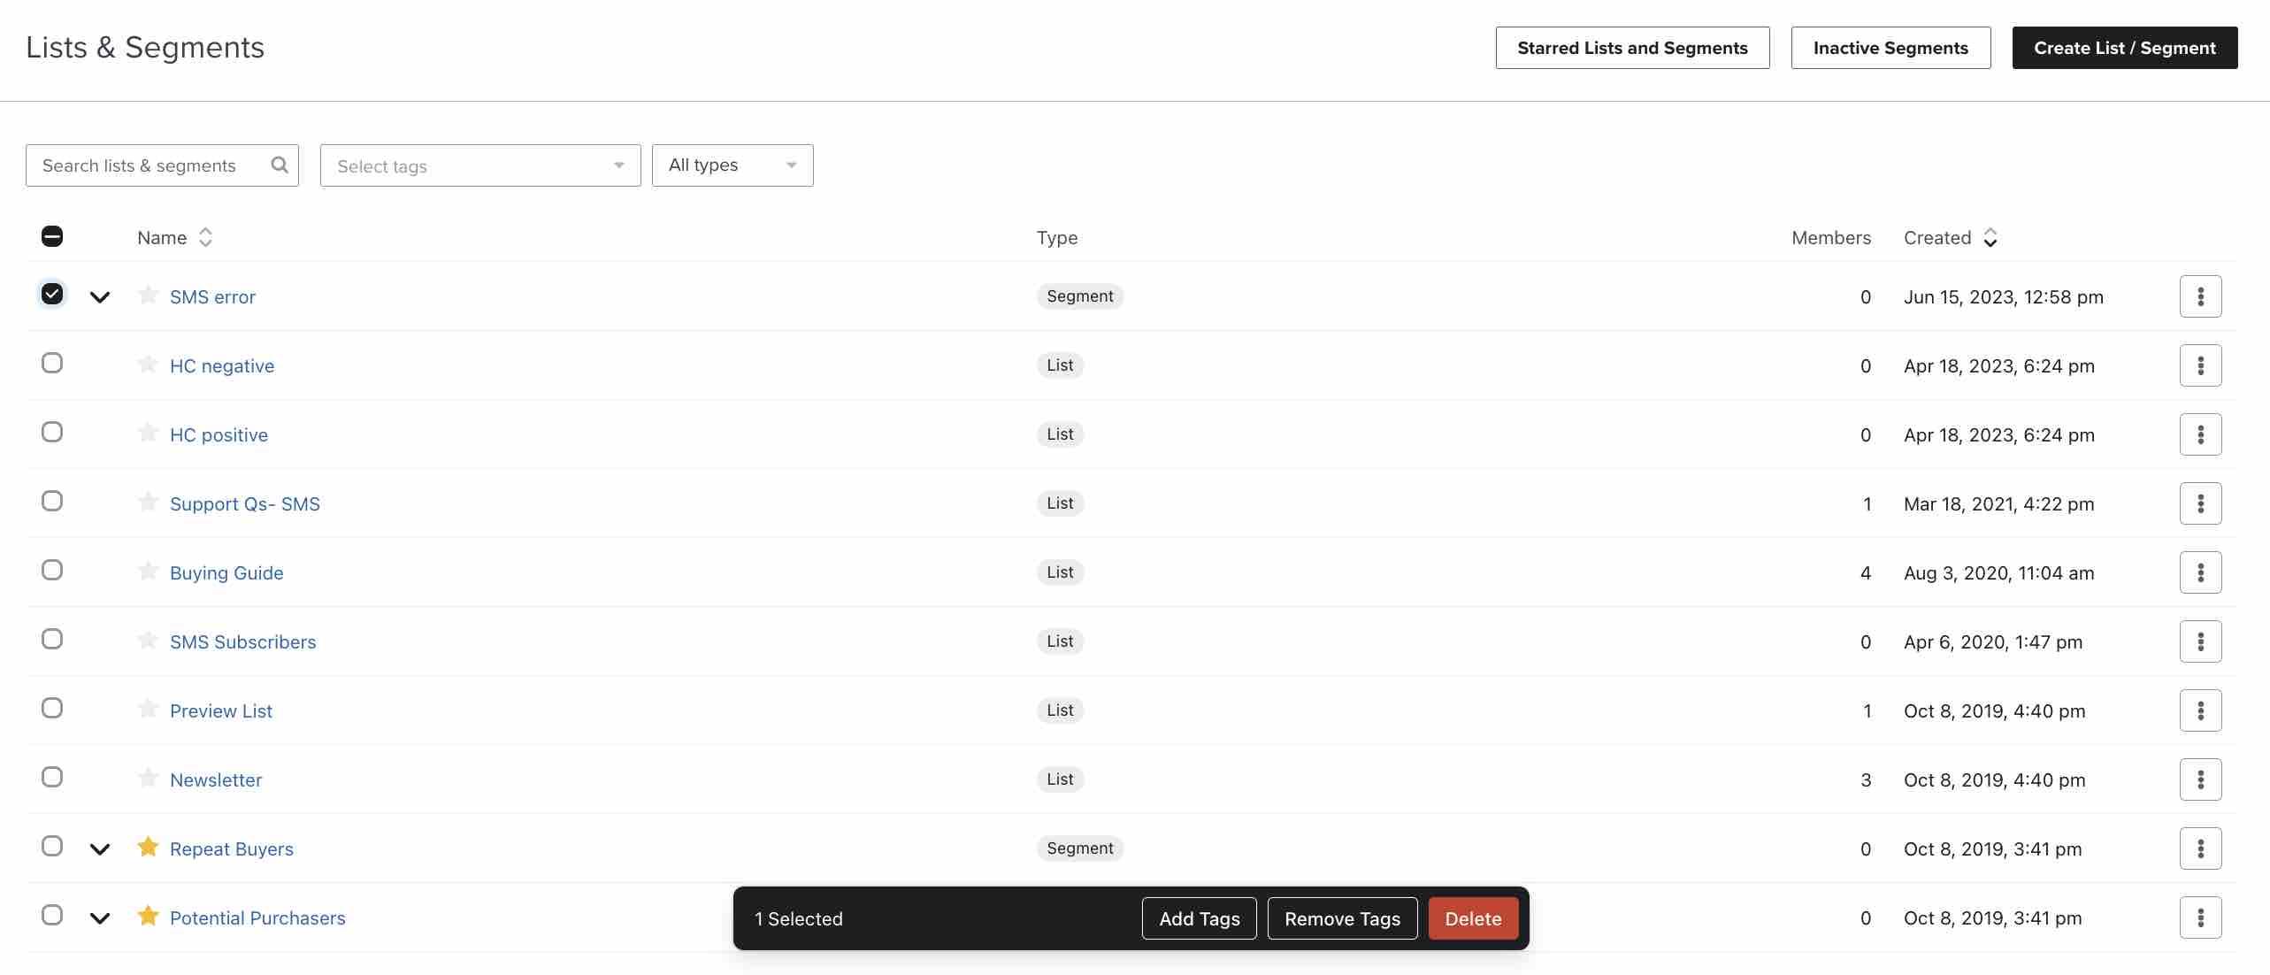Click the three-dot menu icon for SMS error
Image resolution: width=2270 pixels, height=975 pixels.
coord(2199,296)
